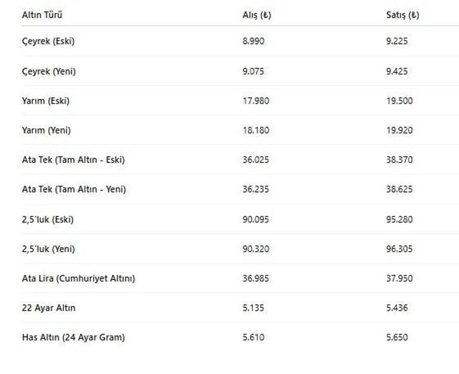This screenshot has width=459, height=374.
Task: Select the Yarım (Yeni) row label
Action: (46, 130)
